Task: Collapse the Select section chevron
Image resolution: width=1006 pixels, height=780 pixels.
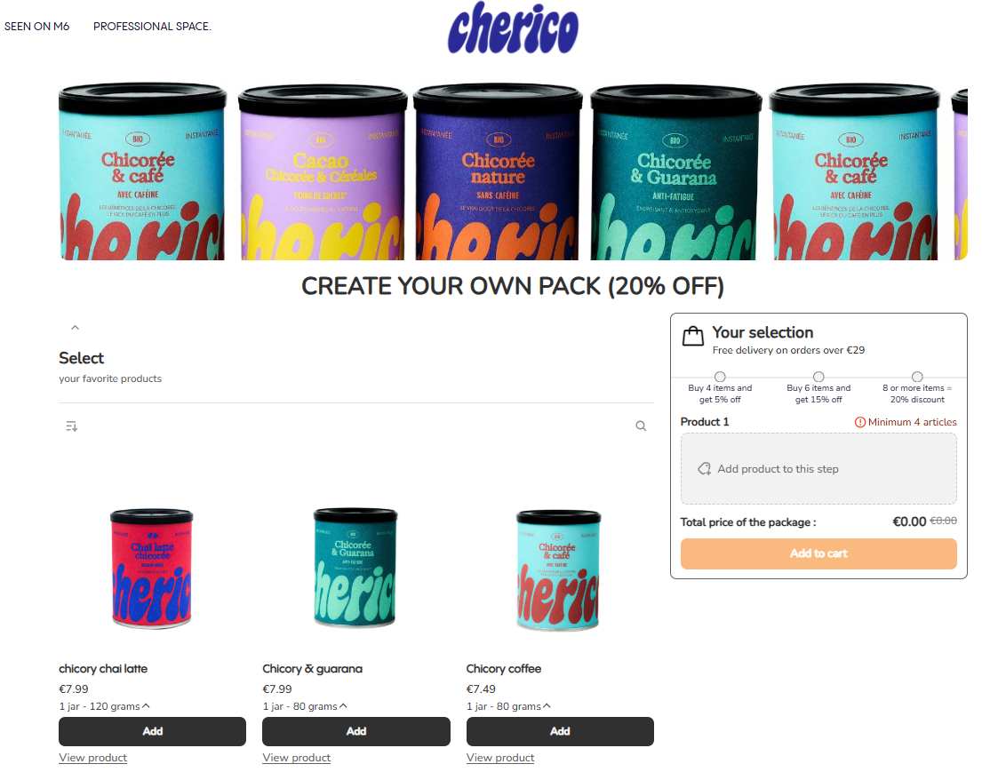Action: [x=75, y=328]
